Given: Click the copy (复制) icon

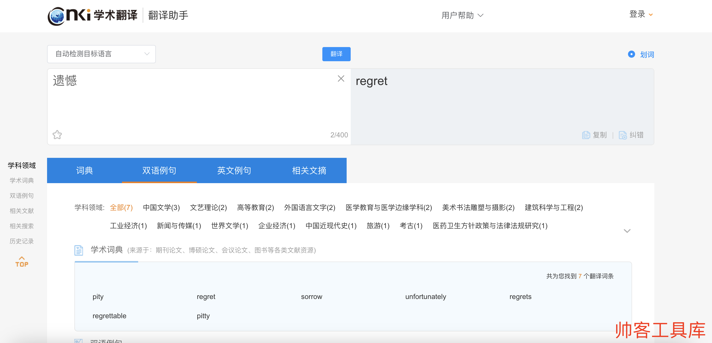Looking at the screenshot, I should pyautogui.click(x=586, y=135).
